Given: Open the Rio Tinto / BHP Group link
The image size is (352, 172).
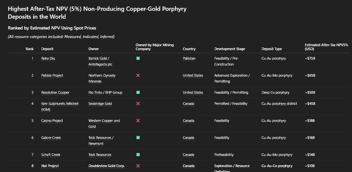Looking at the screenshot, I should pyautogui.click(x=105, y=92).
